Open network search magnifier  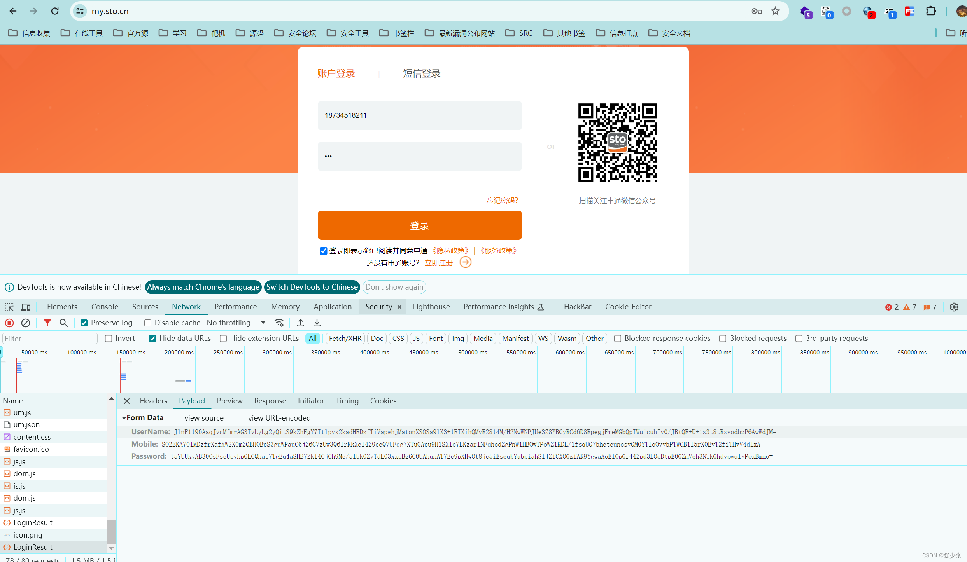point(63,323)
